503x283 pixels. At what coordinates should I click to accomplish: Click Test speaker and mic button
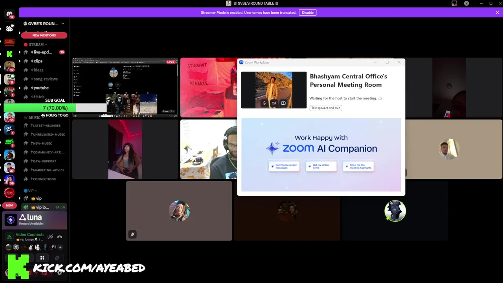[x=326, y=108]
